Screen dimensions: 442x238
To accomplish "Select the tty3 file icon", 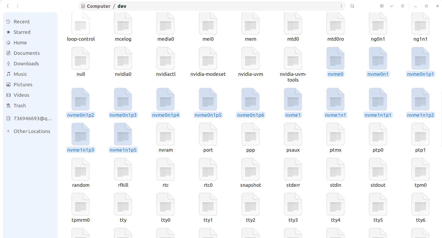I will coord(293,204).
